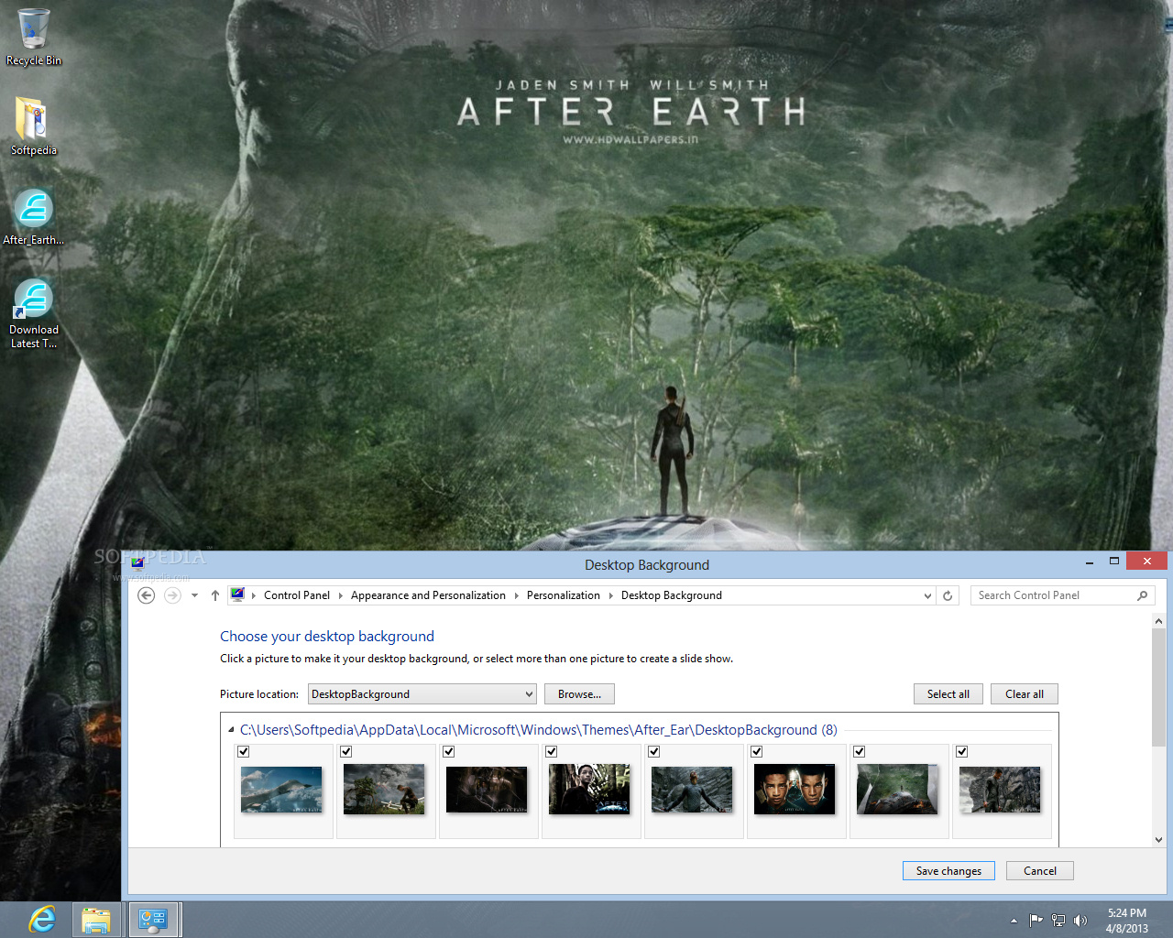The height and width of the screenshot is (938, 1173).
Task: Launch Internet Explorer from the taskbar
Action: [x=42, y=920]
